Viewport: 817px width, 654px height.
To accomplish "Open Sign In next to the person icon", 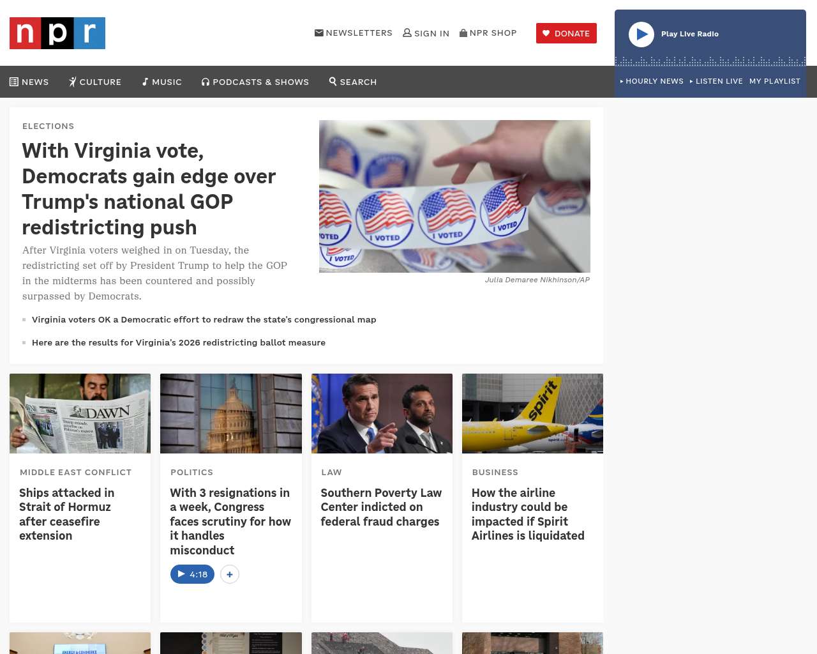I will point(426,33).
